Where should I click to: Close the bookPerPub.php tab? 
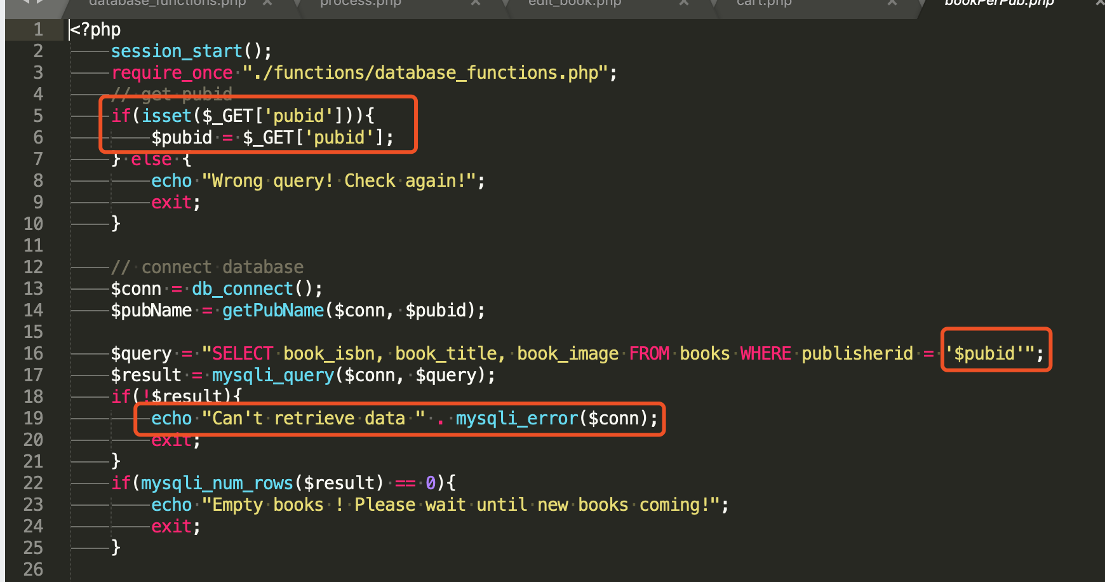pos(1100,3)
